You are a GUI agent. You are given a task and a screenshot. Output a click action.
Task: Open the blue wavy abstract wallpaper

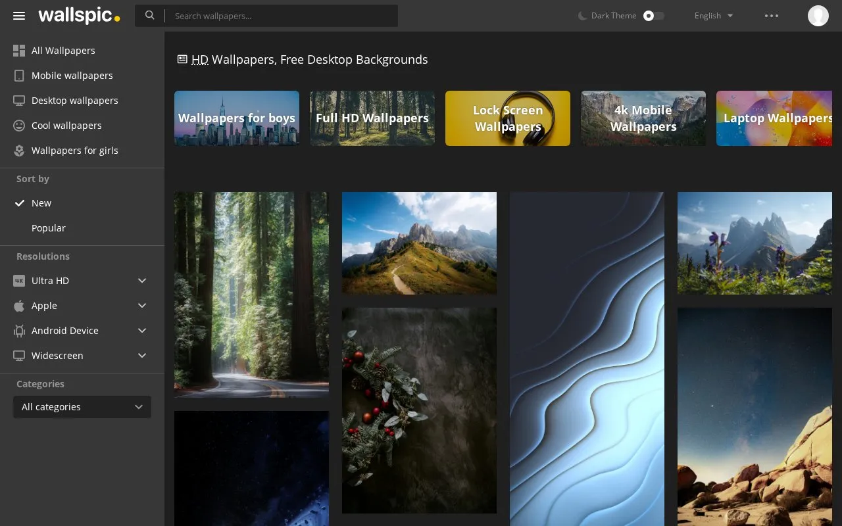point(587,359)
